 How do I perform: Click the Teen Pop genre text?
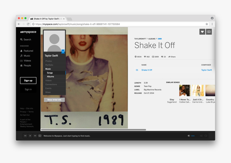tap(148, 86)
